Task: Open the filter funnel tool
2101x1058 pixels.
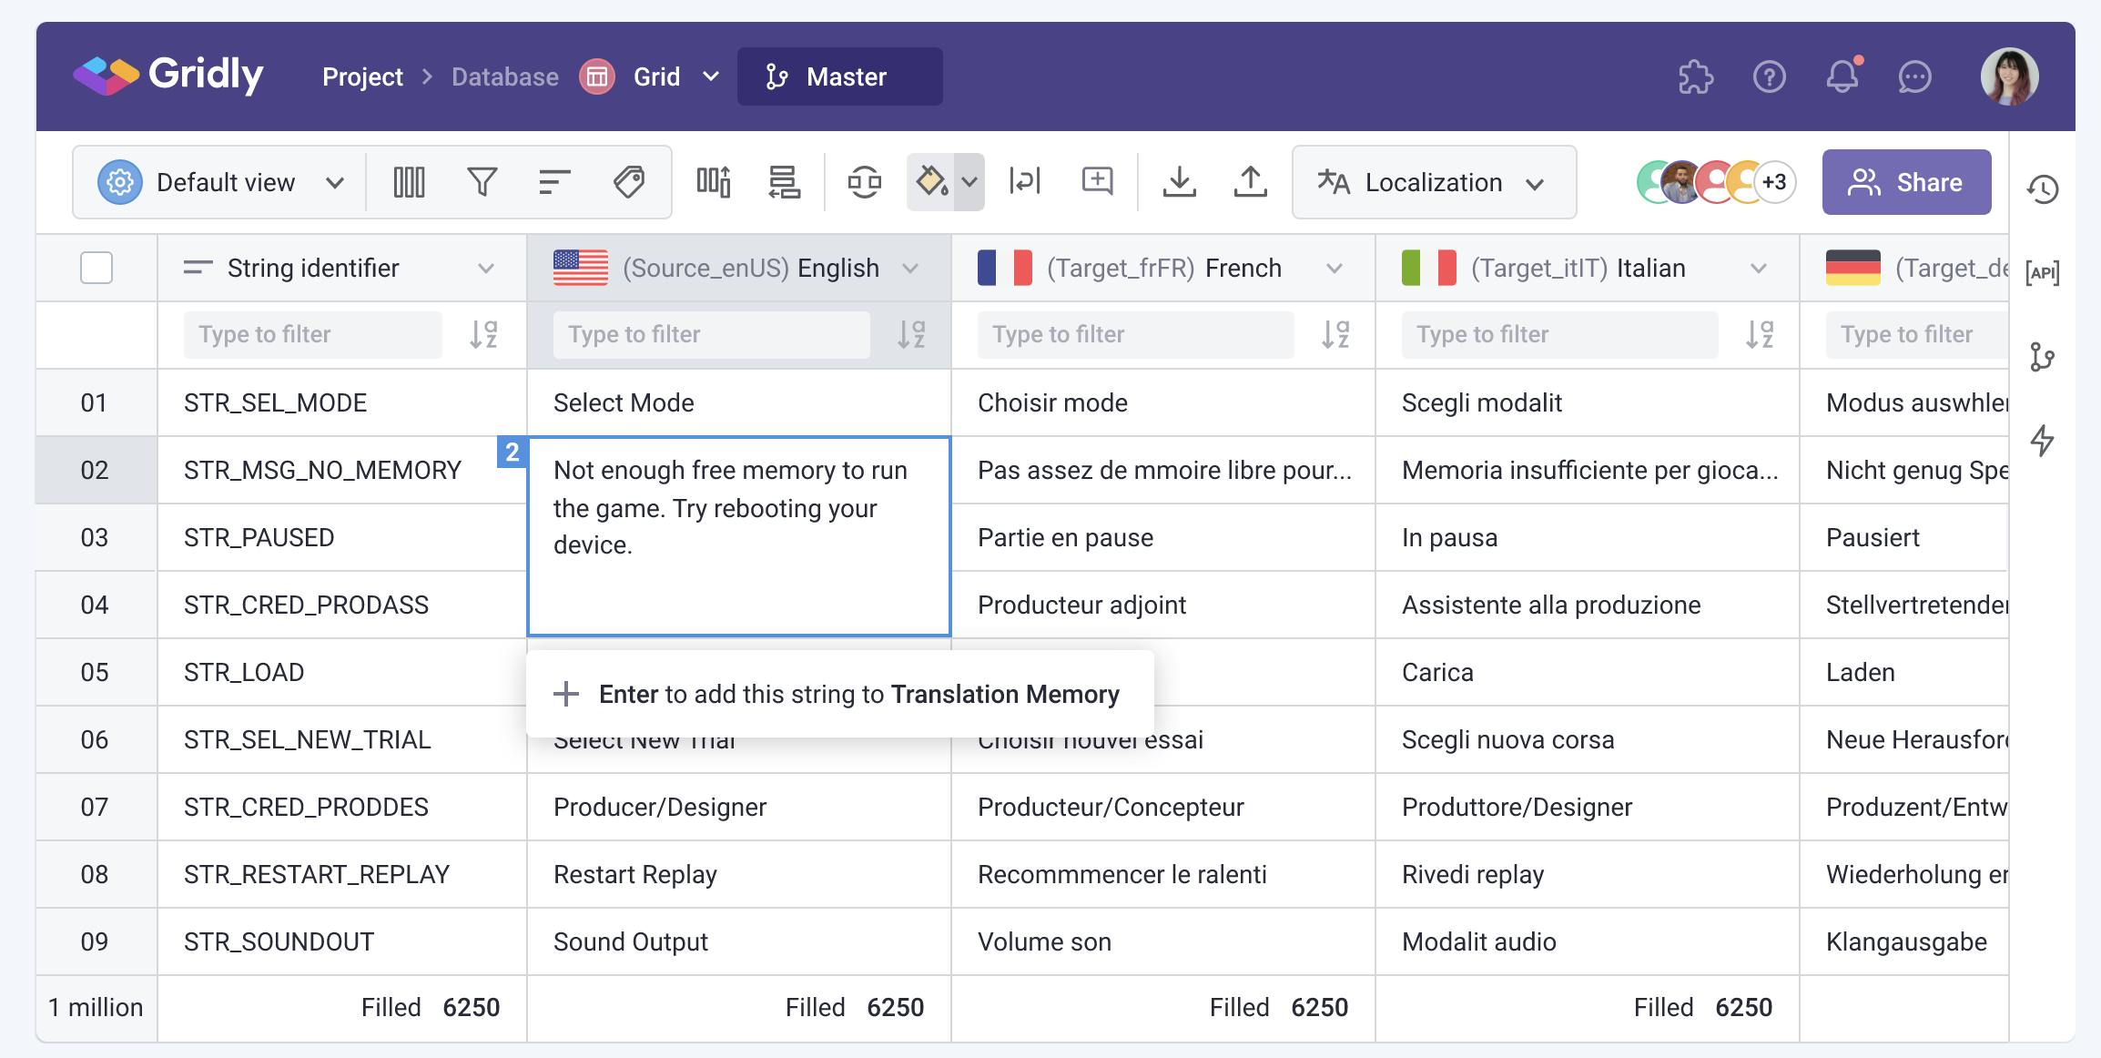Action: pyautogui.click(x=482, y=182)
